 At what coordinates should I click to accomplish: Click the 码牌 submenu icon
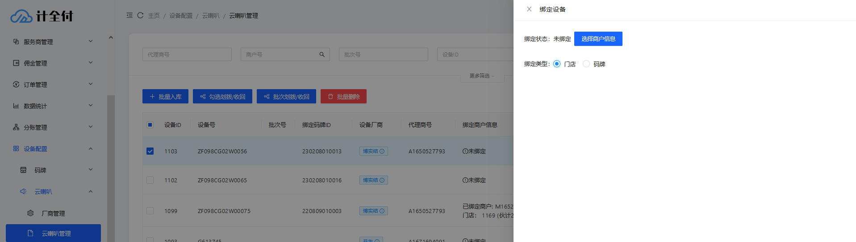tap(23, 170)
